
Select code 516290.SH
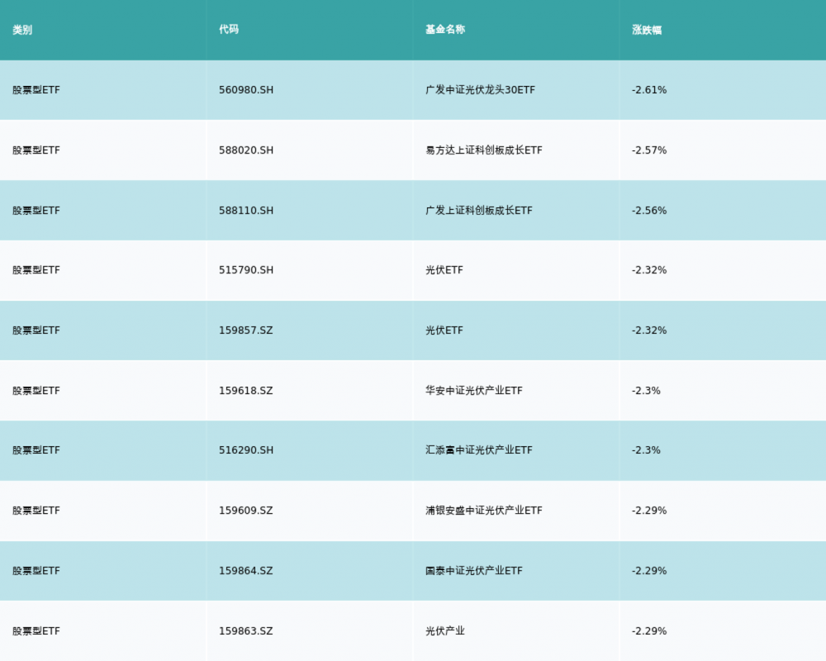tap(246, 450)
